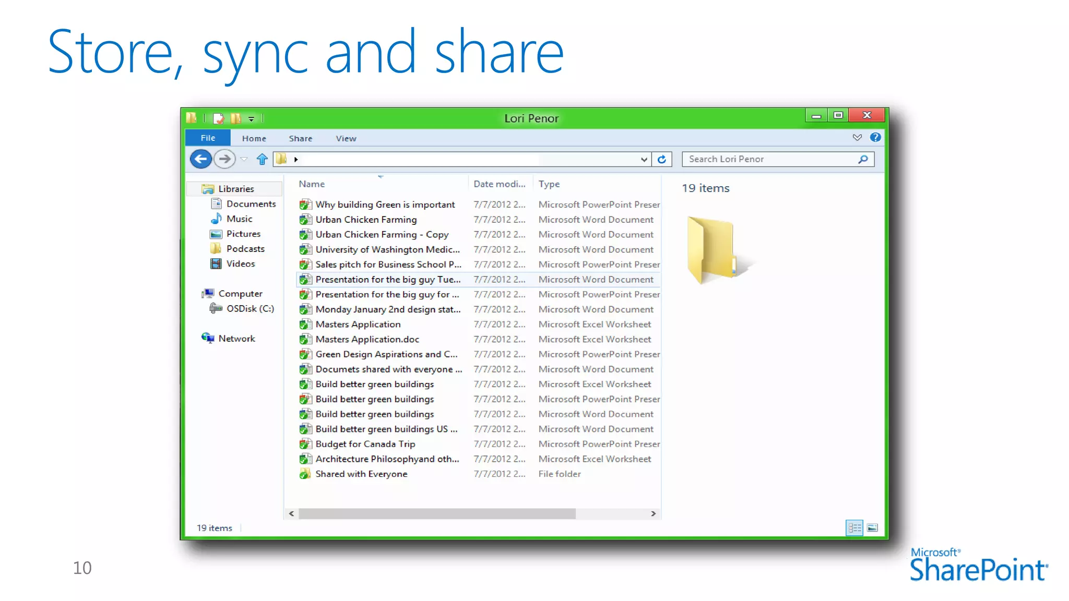Open Help via question mark icon
The width and height of the screenshot is (1069, 601).
click(x=875, y=138)
